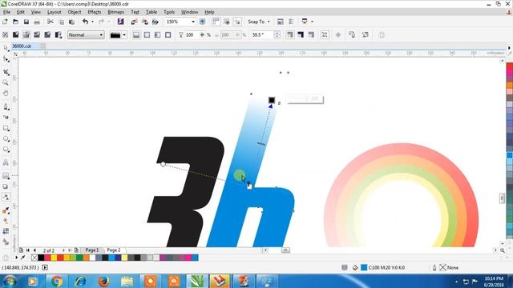The image size is (513, 288).
Task: Select the Crop tool
Action: coord(6,72)
